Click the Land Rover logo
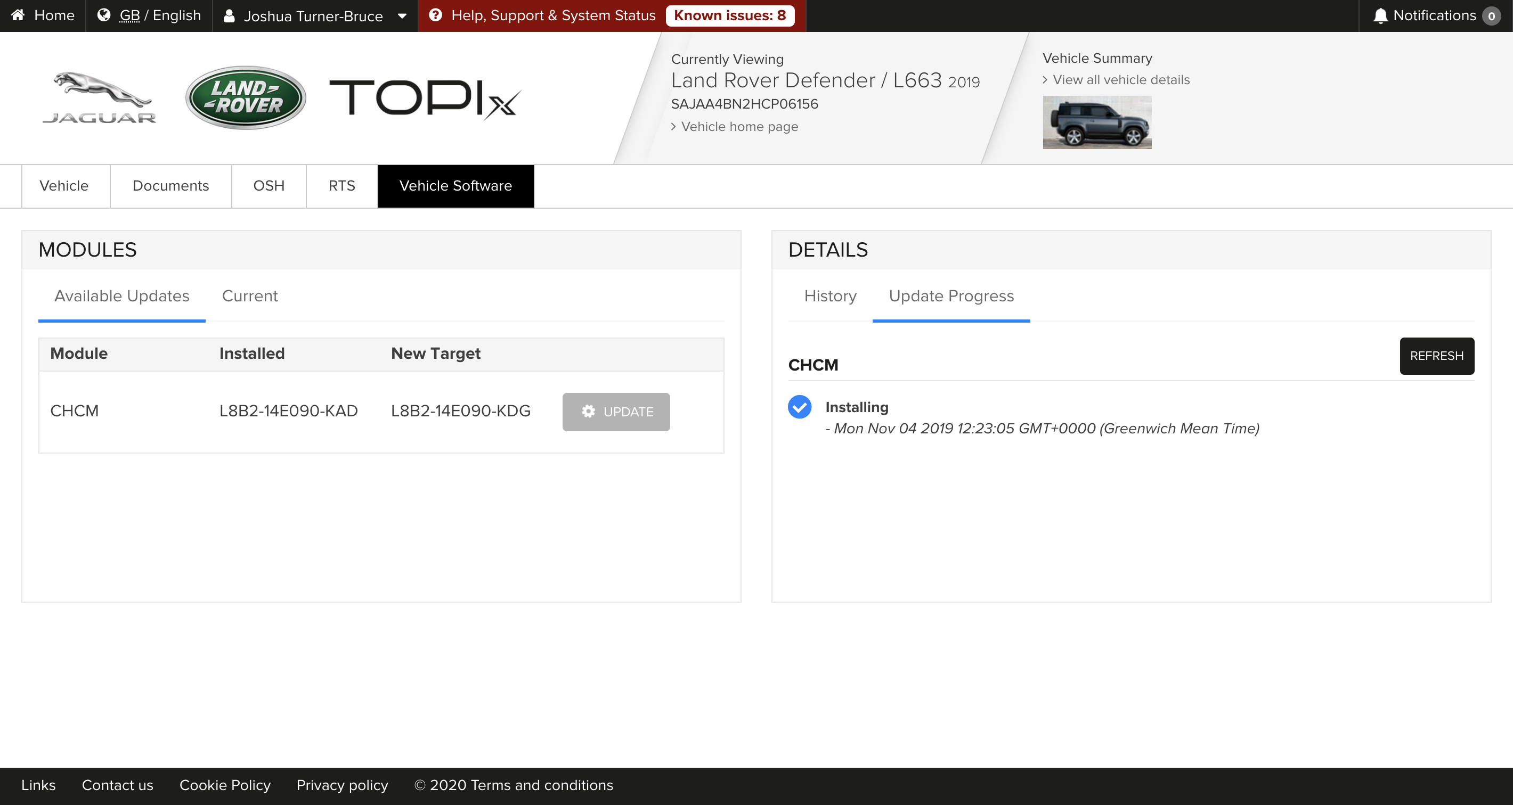The image size is (1513, 805). pos(246,97)
